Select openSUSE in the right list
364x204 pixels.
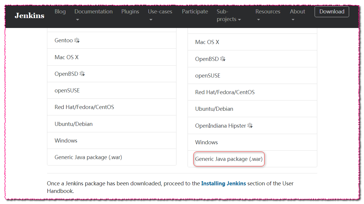(x=252, y=75)
